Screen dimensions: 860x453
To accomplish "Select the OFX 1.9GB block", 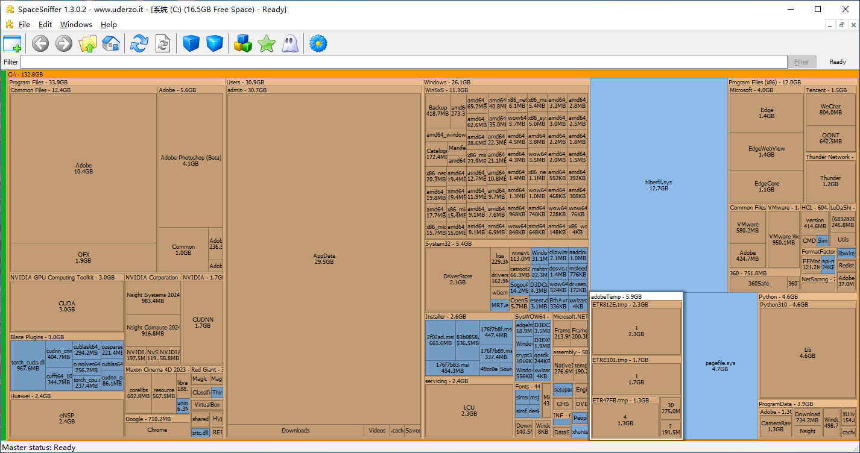I will [84, 257].
